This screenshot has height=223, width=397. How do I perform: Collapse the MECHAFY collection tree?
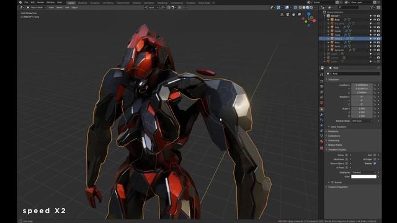tap(324, 15)
